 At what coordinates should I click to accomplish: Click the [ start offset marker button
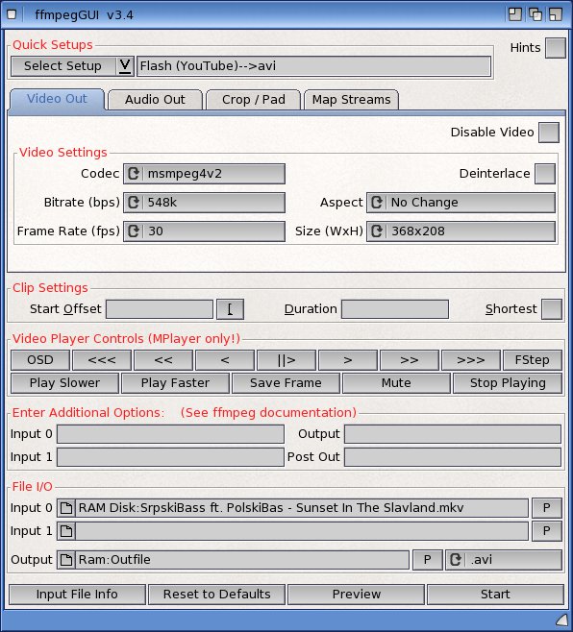coord(230,309)
